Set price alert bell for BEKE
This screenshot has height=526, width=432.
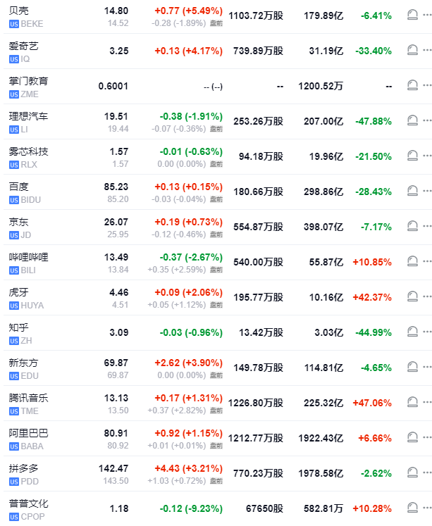click(412, 15)
